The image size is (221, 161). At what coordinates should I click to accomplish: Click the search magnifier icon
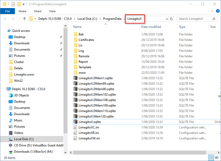point(214,19)
